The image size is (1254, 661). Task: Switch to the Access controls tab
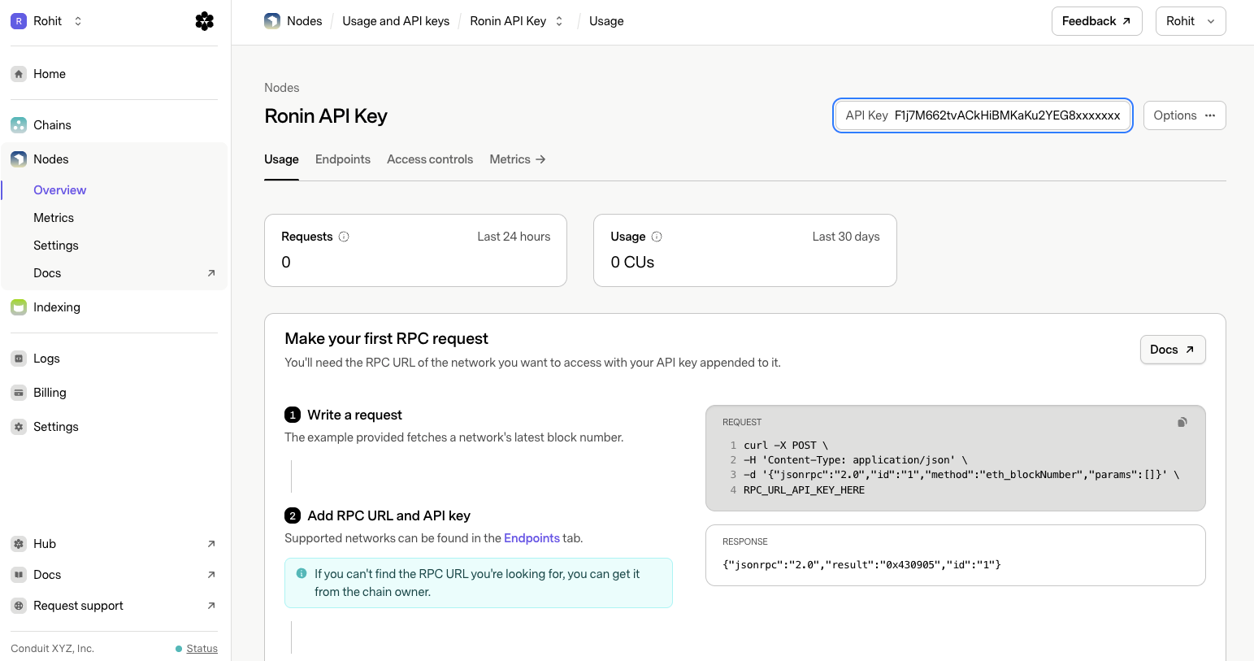(x=430, y=159)
